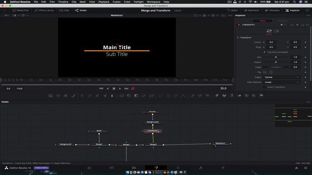The width and height of the screenshot is (312, 175).
Task: Add a Text3D node from the toolbar
Action: pos(232,96)
